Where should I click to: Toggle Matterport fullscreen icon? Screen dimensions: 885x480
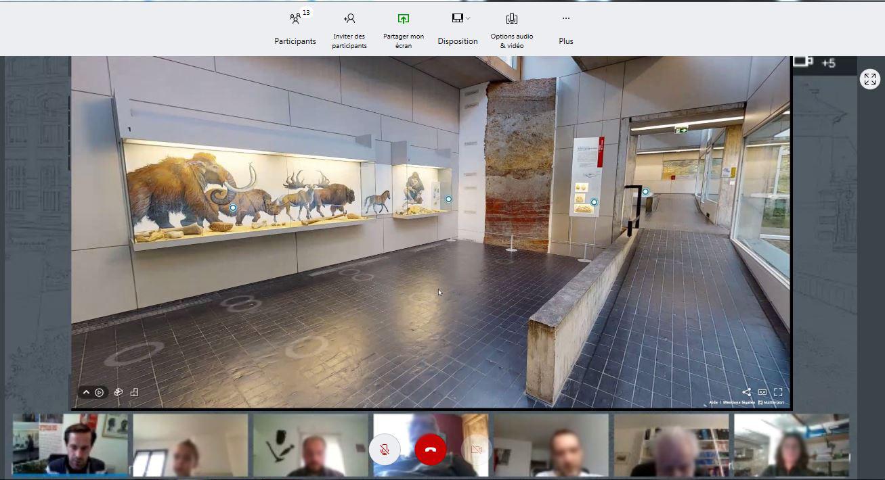778,392
